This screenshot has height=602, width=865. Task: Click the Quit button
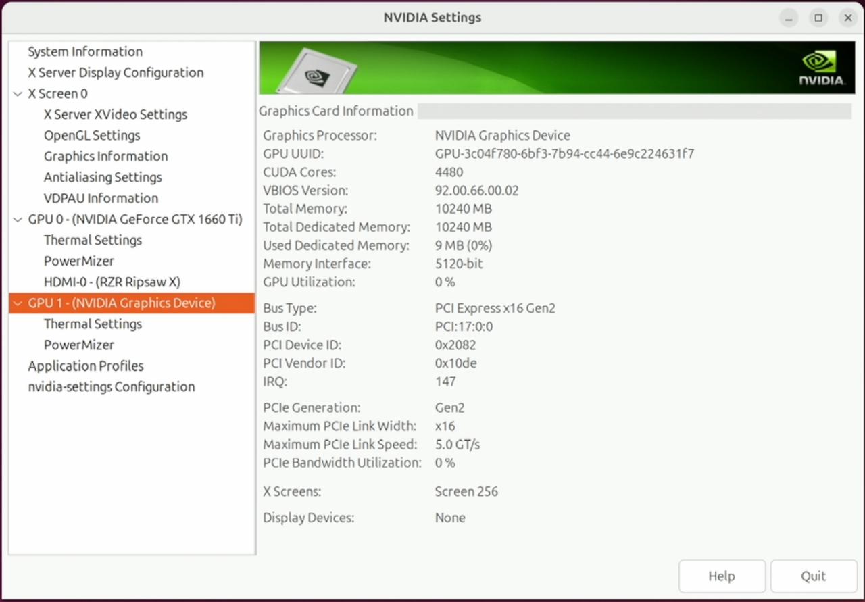click(x=813, y=576)
